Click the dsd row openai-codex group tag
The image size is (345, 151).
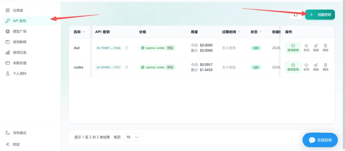click(158, 48)
